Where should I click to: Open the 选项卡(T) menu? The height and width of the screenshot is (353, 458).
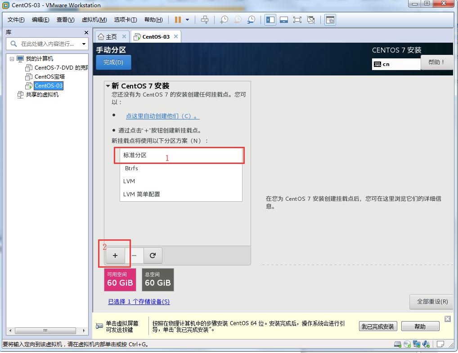pos(126,20)
